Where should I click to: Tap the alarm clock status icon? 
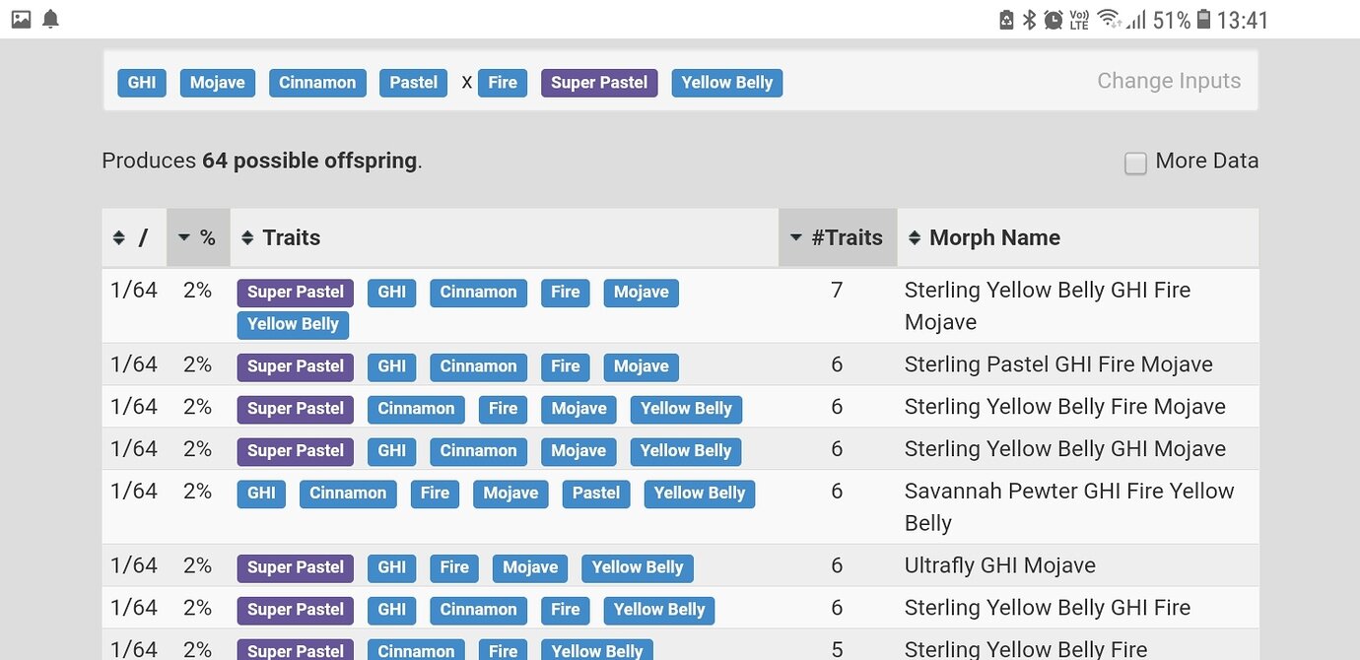click(1054, 19)
